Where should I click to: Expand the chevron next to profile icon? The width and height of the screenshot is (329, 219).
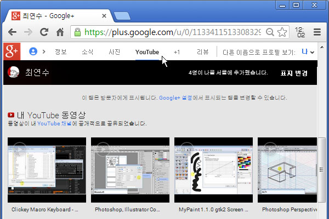(x=44, y=51)
